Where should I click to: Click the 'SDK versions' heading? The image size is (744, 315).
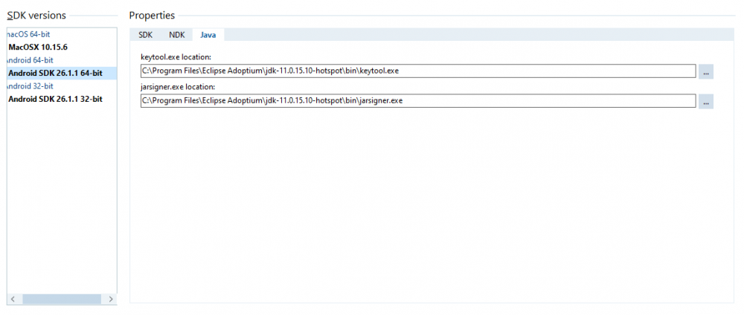(36, 16)
